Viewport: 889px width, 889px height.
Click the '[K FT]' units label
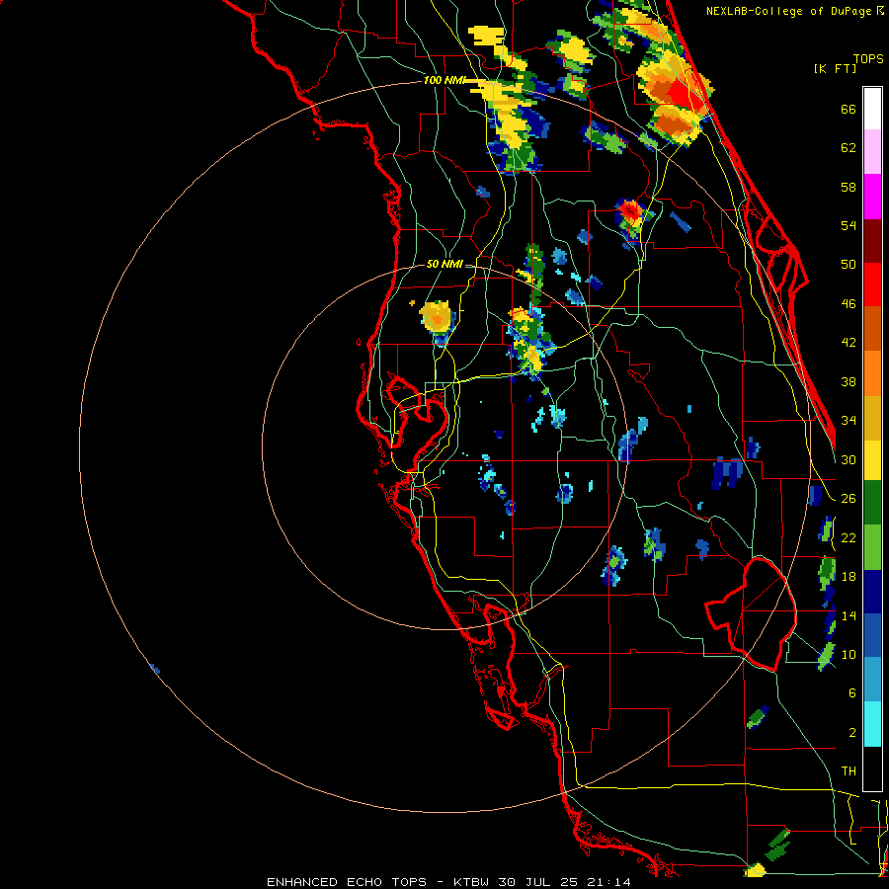pos(835,68)
